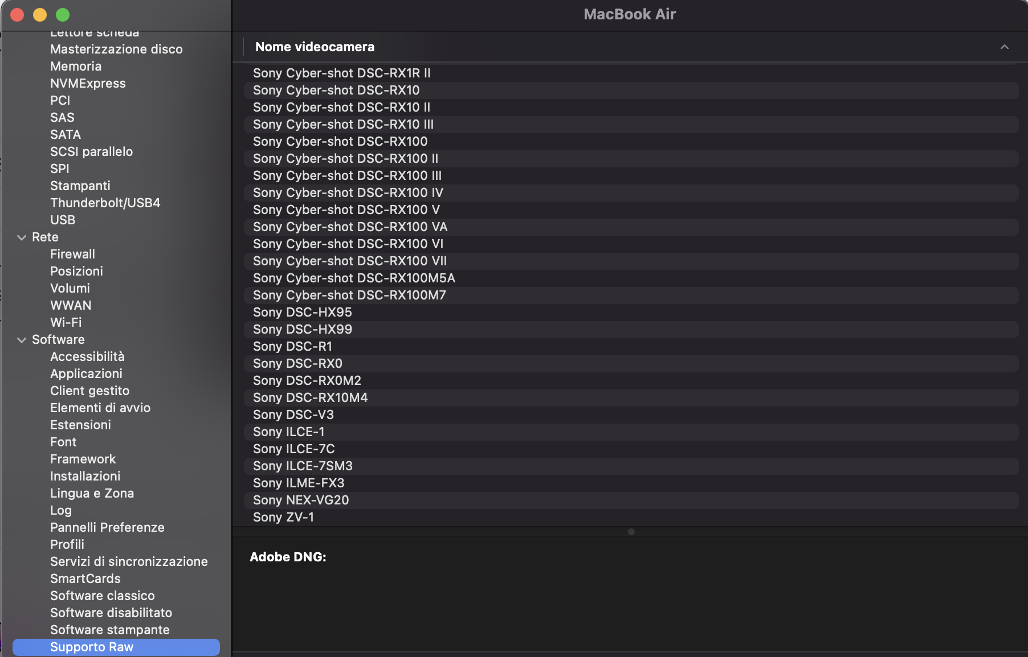Select Stampanti in the sidebar
This screenshot has width=1028, height=657.
(80, 186)
